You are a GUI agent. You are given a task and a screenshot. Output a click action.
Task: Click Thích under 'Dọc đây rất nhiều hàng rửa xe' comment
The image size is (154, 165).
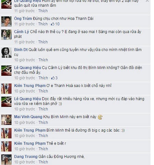coord(43,109)
